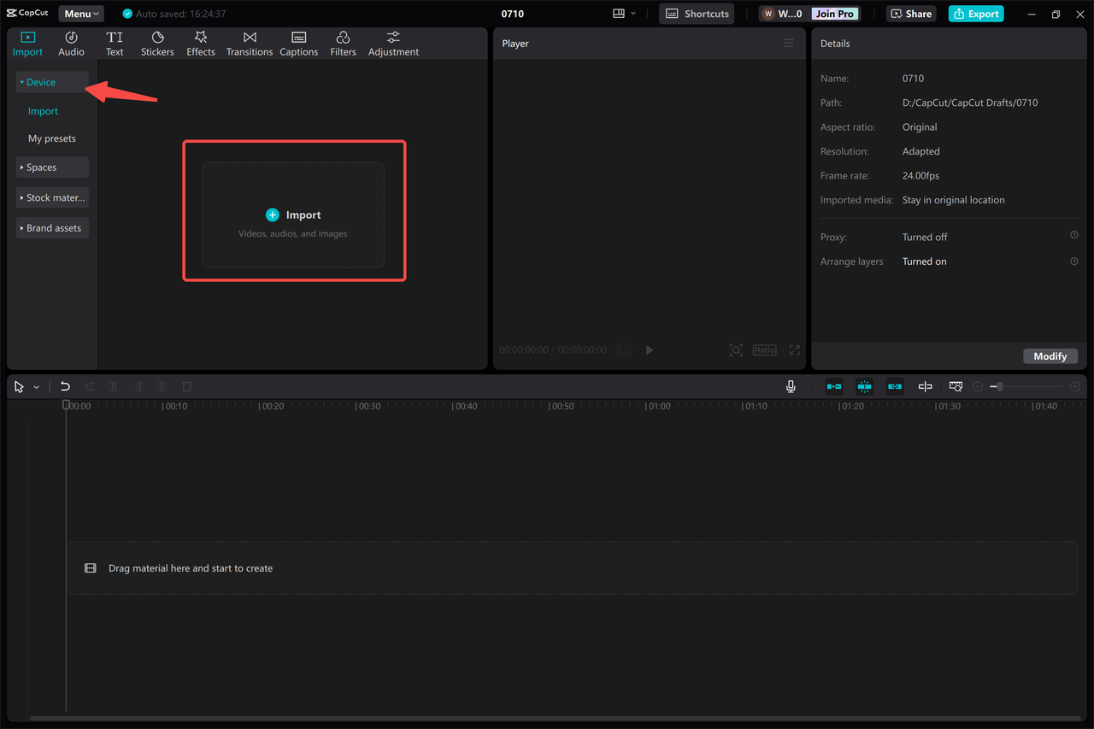Image resolution: width=1094 pixels, height=729 pixels.
Task: Expand the Stock materials section
Action: click(x=51, y=197)
